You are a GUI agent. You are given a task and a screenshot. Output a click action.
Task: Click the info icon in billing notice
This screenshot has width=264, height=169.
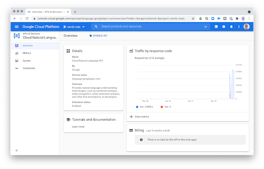click(141, 140)
